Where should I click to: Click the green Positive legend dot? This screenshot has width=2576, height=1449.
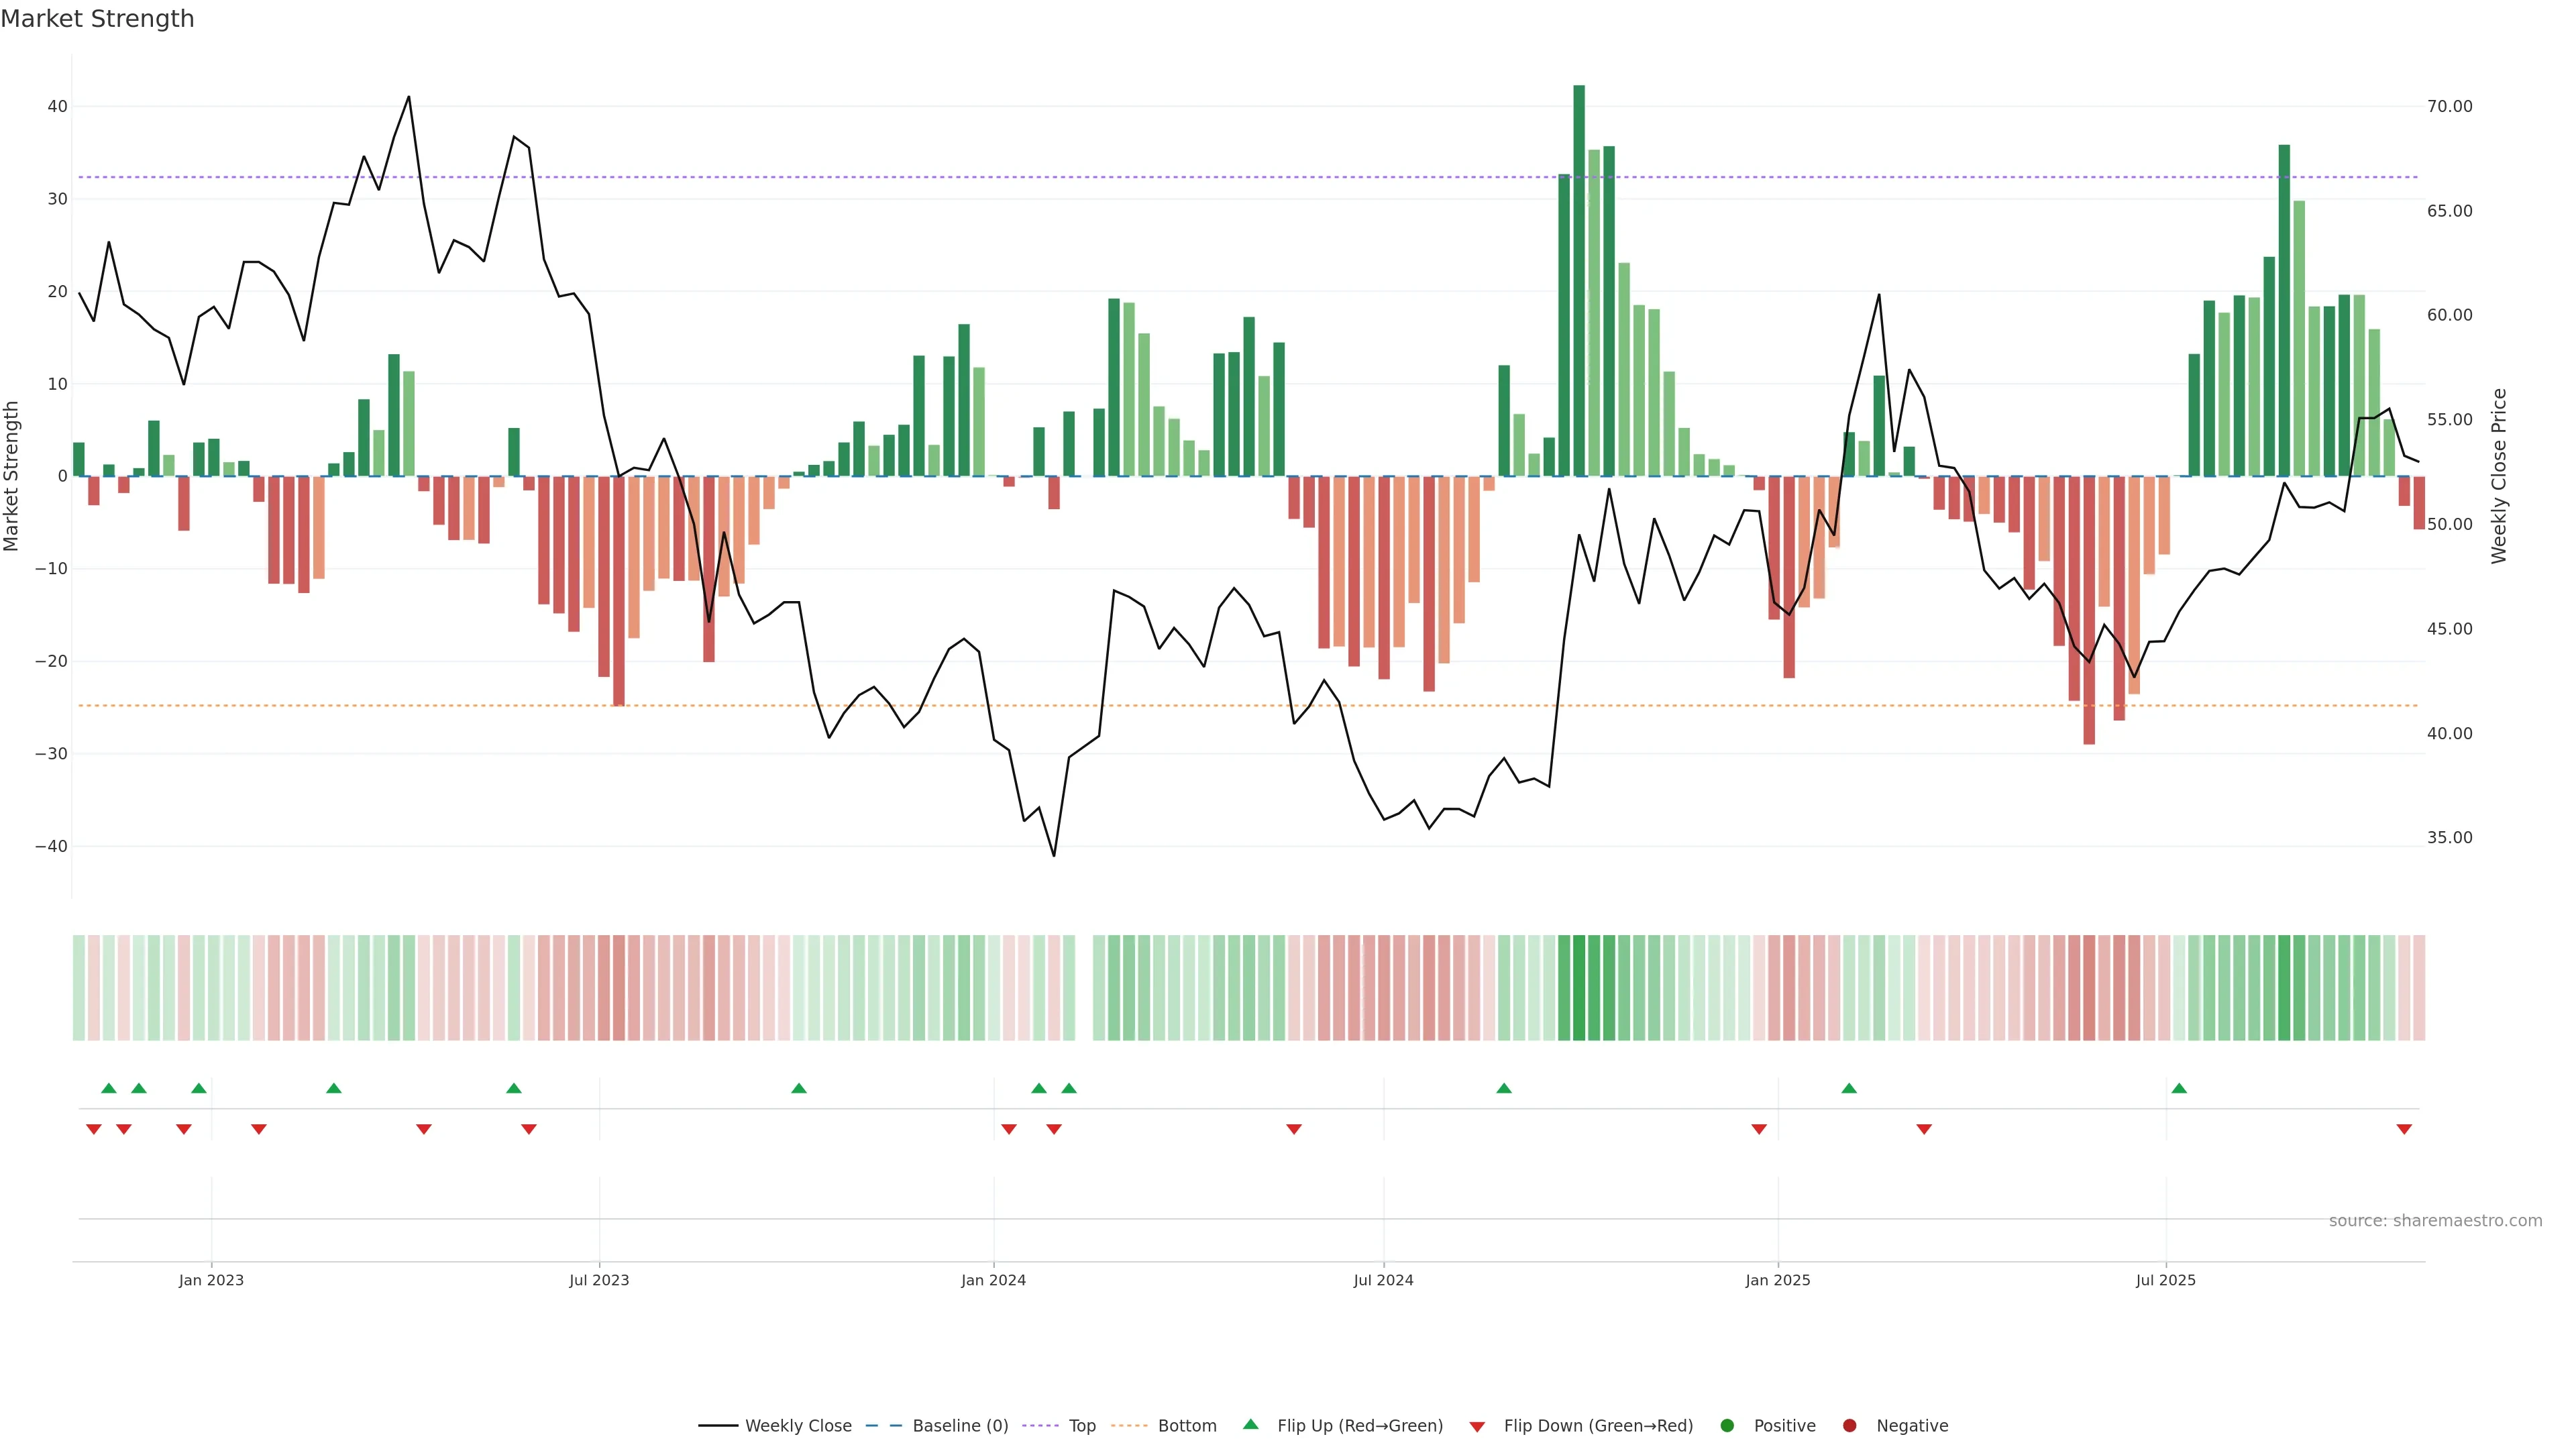1727,1426
